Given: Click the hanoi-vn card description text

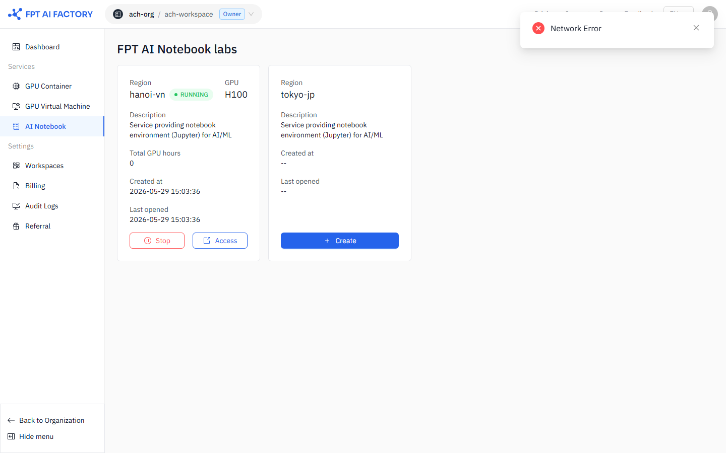Looking at the screenshot, I should tap(180, 130).
